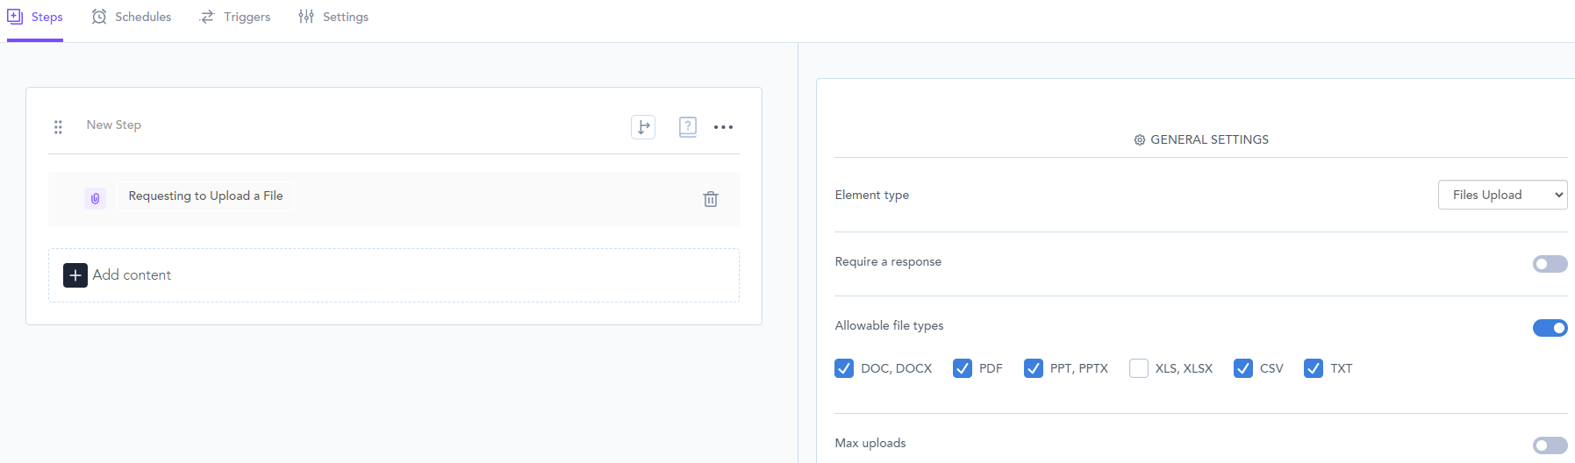Turn off Allowable file types toggle

(1549, 328)
